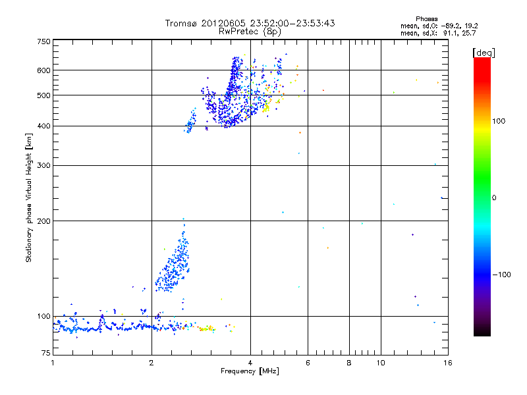527x395 pixels.
Task: Click the y-axis '200' tick label
Action: click(43, 221)
